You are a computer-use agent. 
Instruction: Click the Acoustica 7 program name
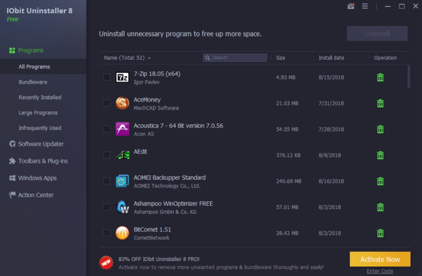178,126
